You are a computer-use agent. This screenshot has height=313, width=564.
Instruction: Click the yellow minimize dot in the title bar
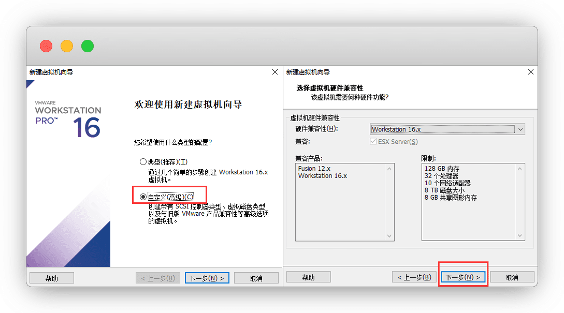click(67, 46)
